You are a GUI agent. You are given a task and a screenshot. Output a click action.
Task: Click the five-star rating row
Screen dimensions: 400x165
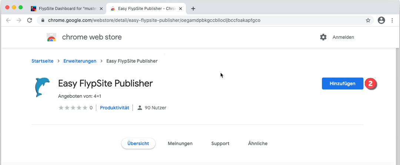(73, 108)
